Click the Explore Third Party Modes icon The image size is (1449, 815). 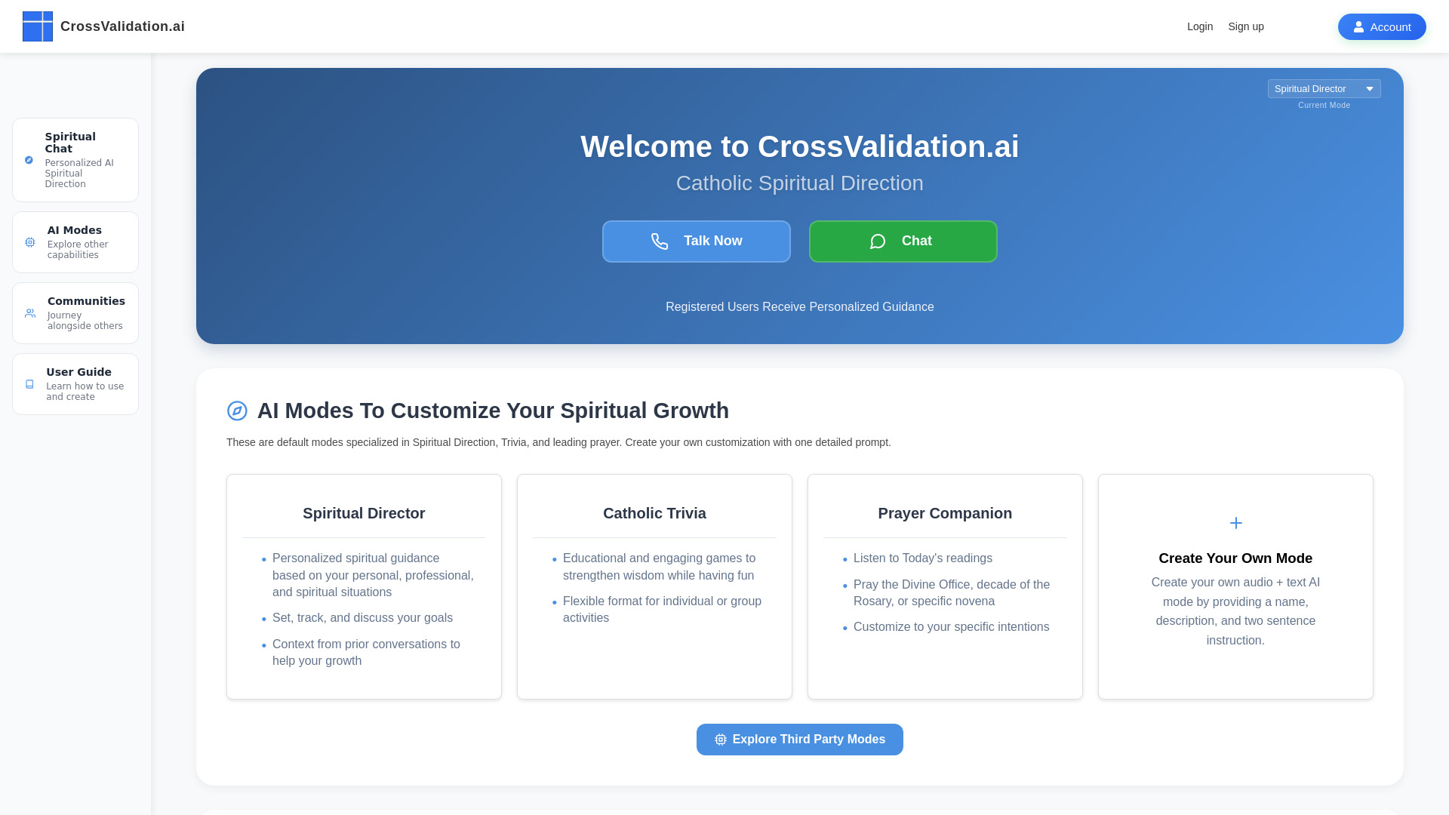click(x=721, y=738)
